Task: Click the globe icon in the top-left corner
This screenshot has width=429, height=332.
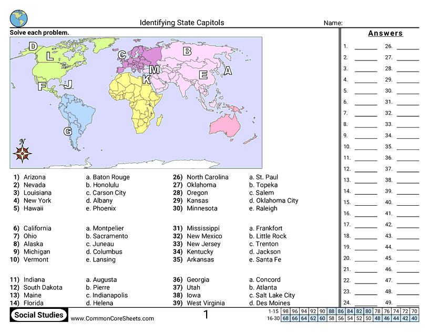Action: [x=18, y=18]
